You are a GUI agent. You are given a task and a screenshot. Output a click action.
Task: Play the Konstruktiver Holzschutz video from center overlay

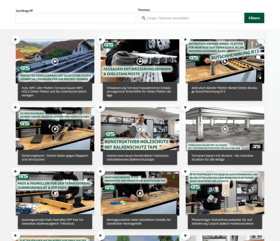click(x=140, y=129)
